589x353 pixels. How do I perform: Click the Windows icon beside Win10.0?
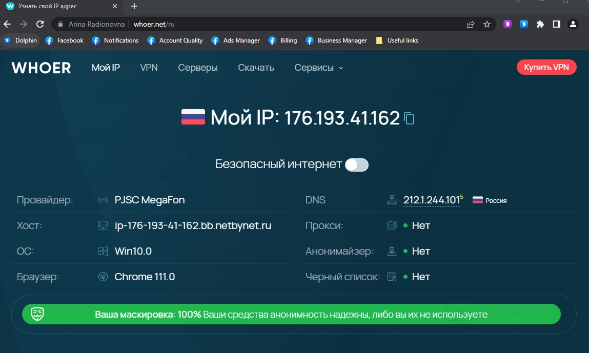pos(103,251)
